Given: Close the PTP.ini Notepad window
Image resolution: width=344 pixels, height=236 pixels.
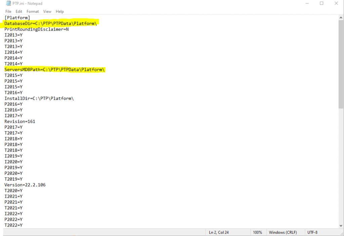Looking at the screenshot, I should click(337, 3).
